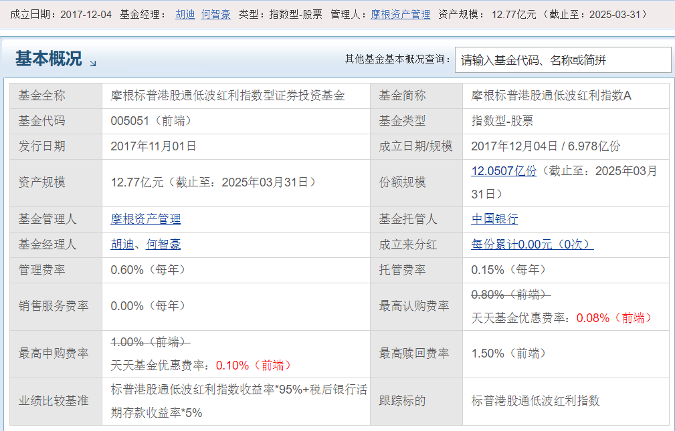Select sales service fee 0.00%（每年）
This screenshot has width=675, height=431.
tap(148, 306)
